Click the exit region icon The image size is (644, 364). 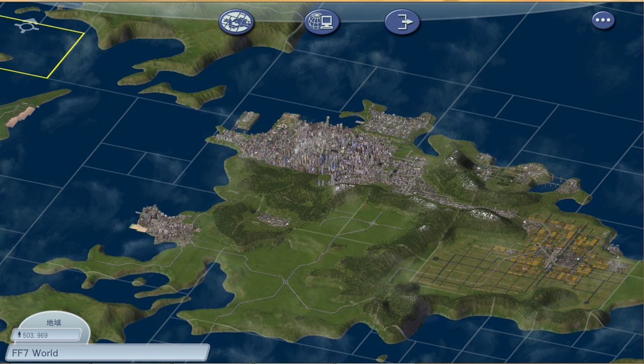(x=403, y=22)
